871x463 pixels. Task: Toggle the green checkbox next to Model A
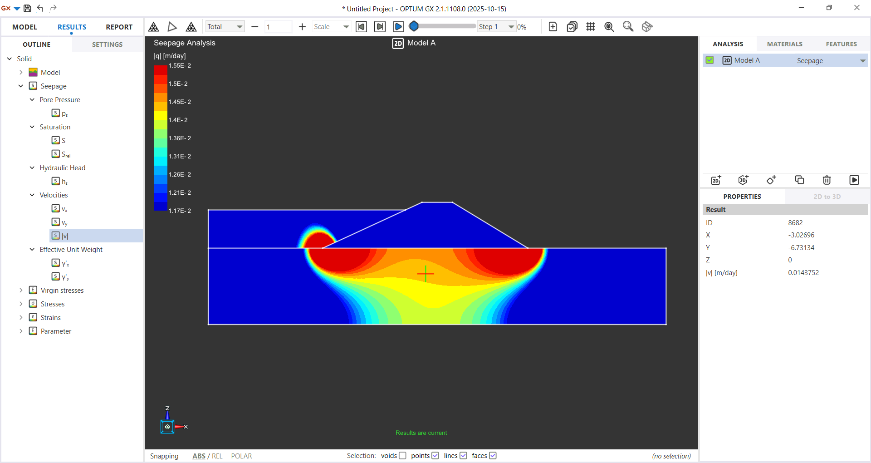(x=710, y=60)
